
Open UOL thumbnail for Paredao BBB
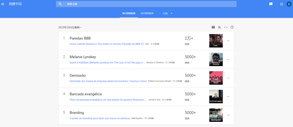tap(216, 41)
